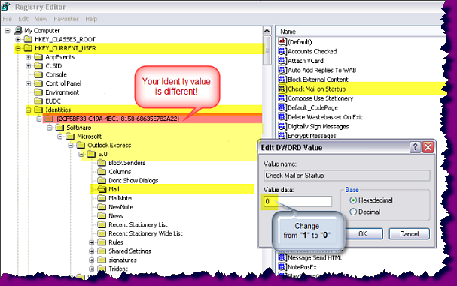Select the Dont Show Dialogs key

pos(133,181)
